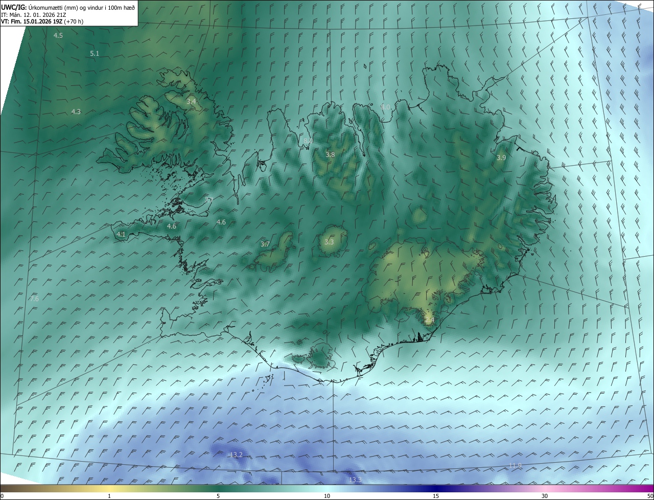Click the 4.1 value on the peninsula tip
This screenshot has width=654, height=500.
[x=121, y=234]
